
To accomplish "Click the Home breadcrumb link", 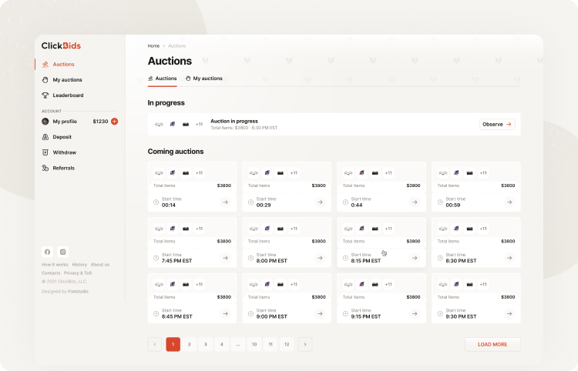I will 153,46.
